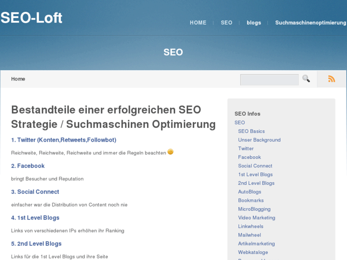Viewport: 347px width, 260px height.
Task: Open the 4. 1st Level Blogs heading
Action: tap(35, 218)
